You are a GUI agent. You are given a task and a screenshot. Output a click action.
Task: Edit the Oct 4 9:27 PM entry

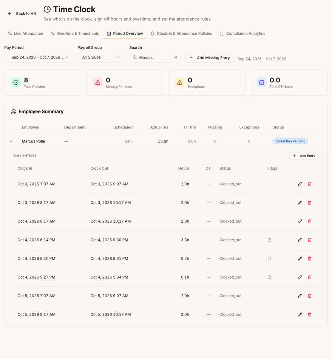(300, 277)
